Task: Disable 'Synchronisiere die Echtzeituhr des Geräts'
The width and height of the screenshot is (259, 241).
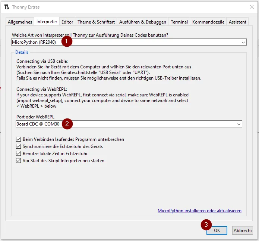Action: (x=19, y=146)
